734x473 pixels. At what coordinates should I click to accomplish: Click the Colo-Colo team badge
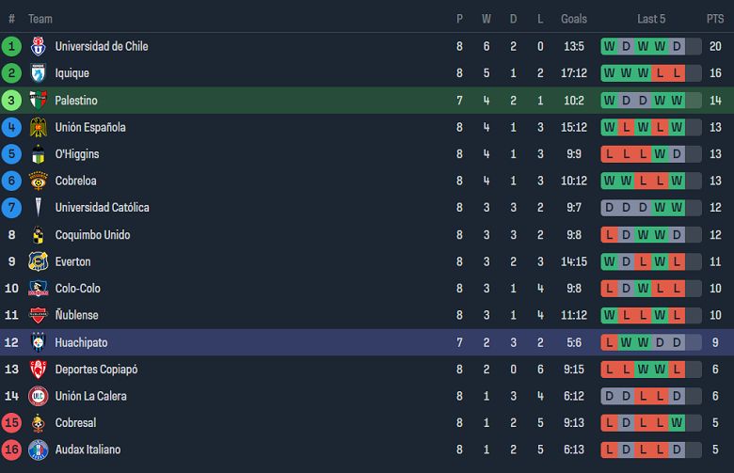coord(38,289)
